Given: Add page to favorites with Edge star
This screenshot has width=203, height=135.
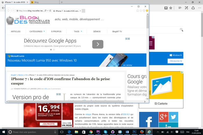Looking at the screenshot, I should 171,8.
